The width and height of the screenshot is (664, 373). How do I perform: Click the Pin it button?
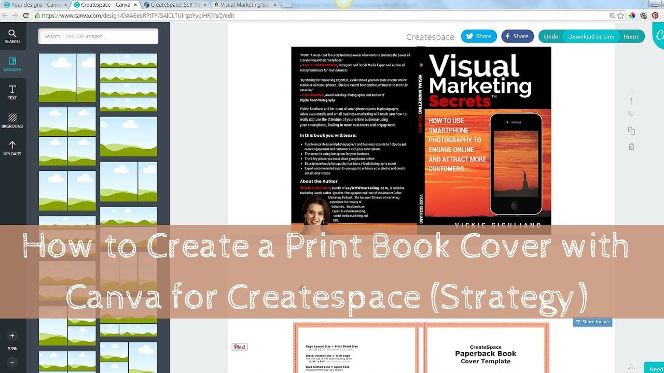coord(240,347)
